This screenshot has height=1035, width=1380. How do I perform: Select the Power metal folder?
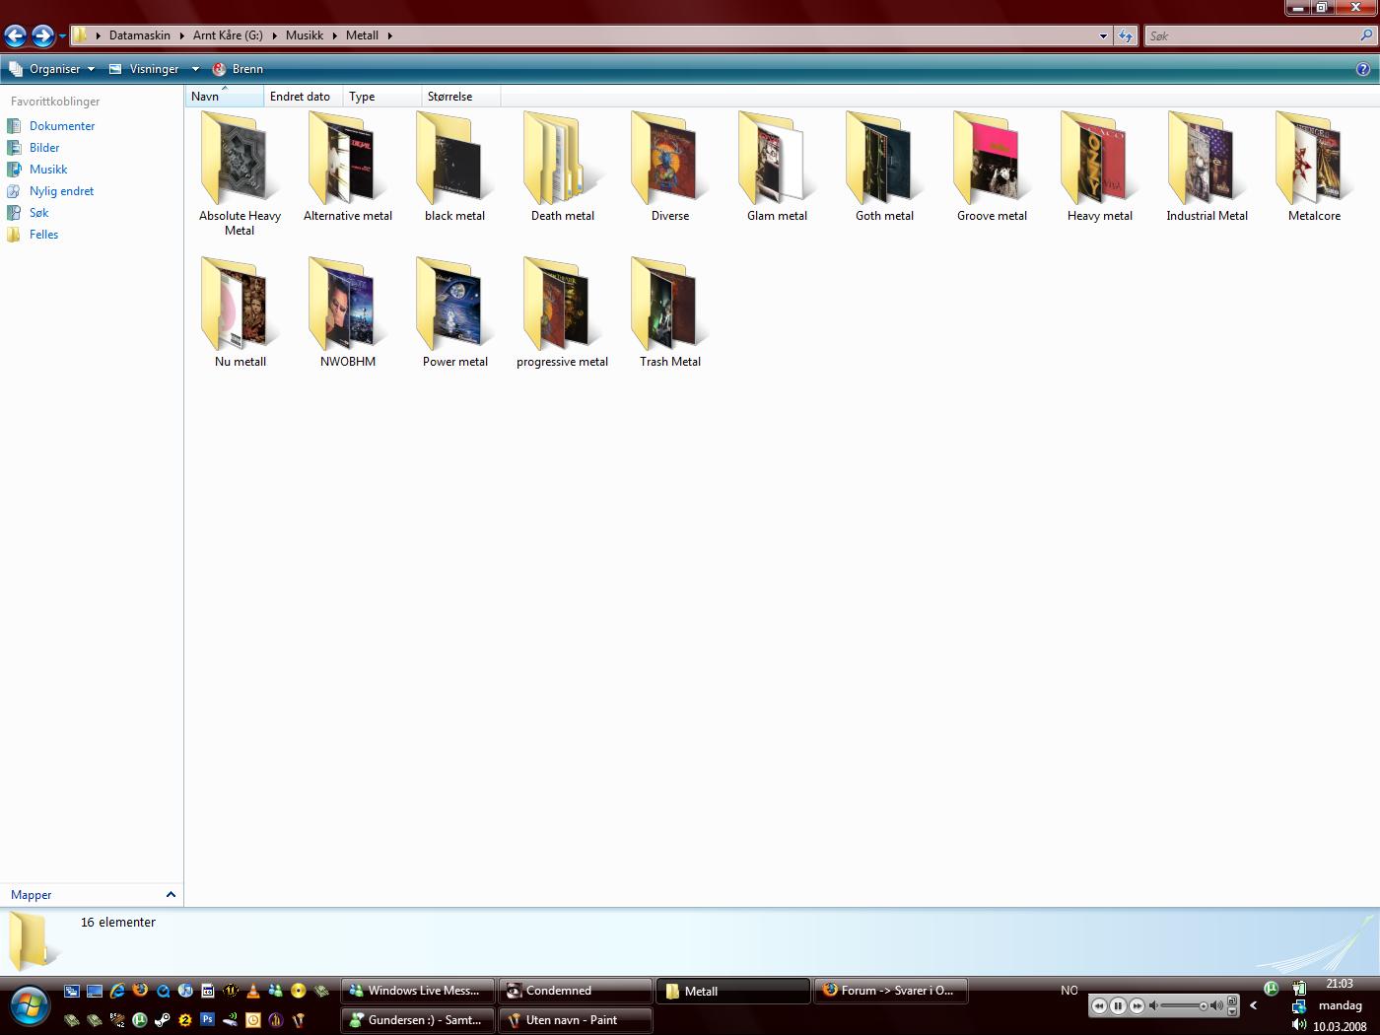(454, 311)
